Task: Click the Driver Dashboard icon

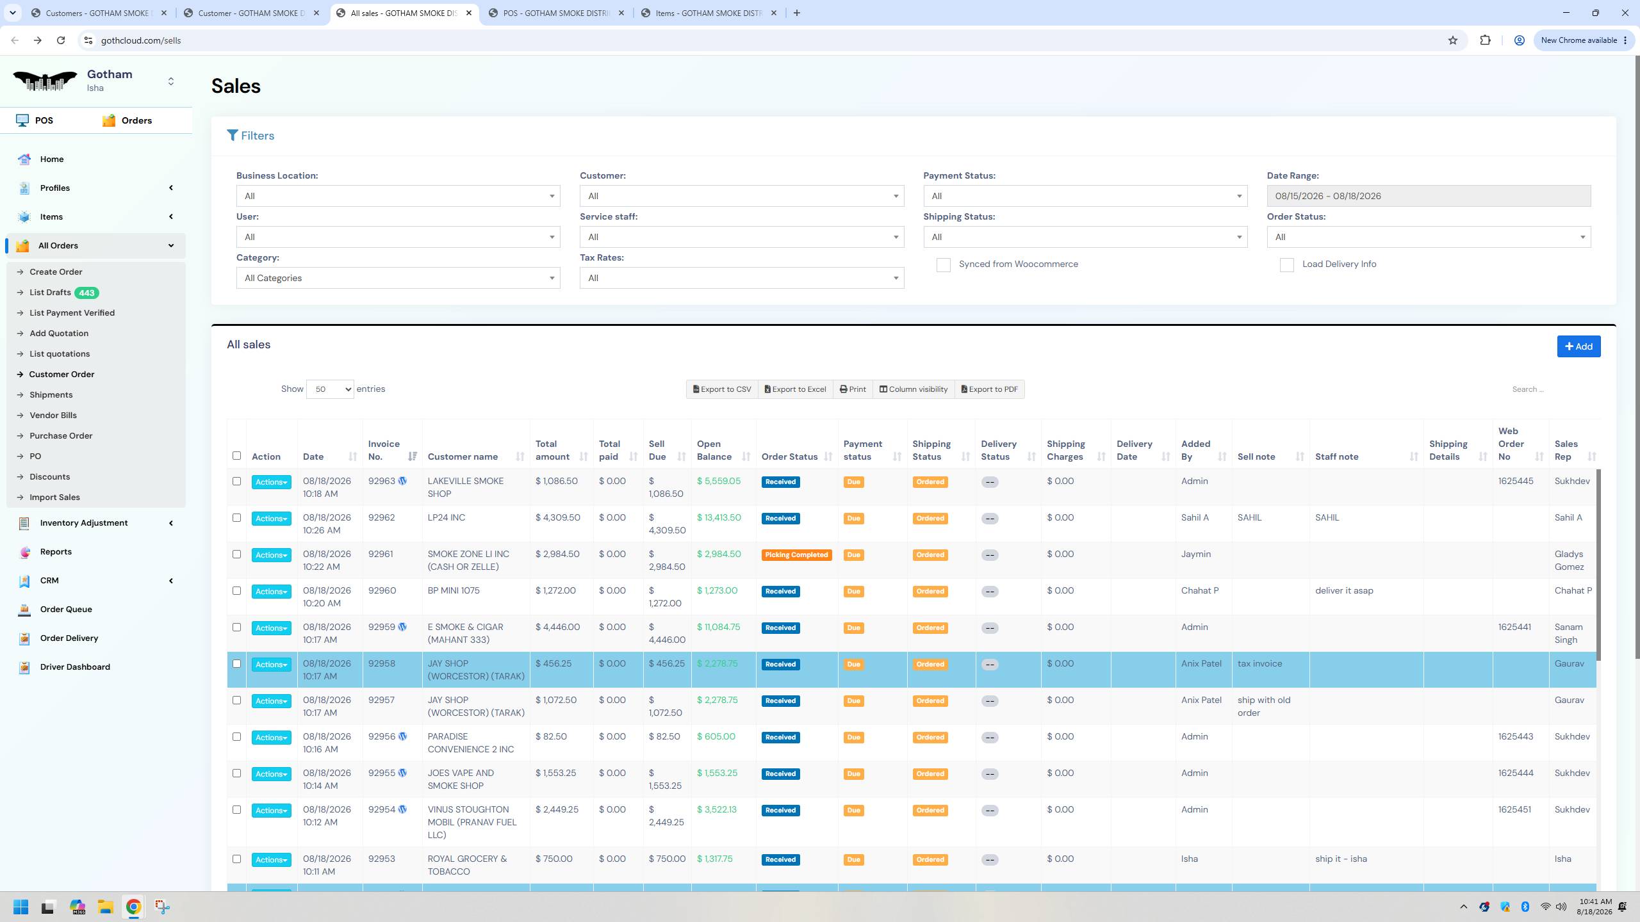Action: (24, 667)
